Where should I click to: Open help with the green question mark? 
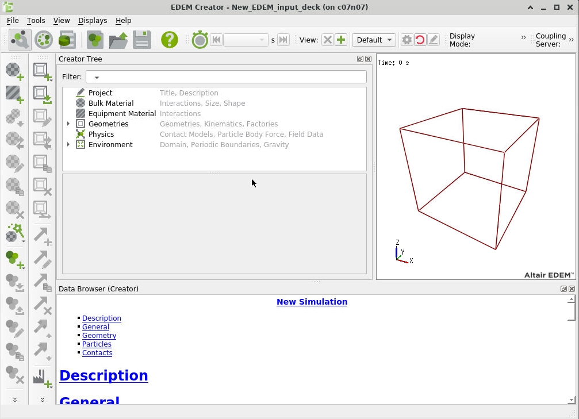tap(170, 40)
